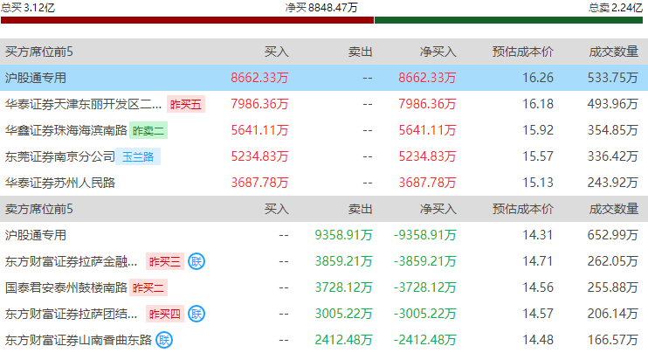Click the 昨买二 tag
Viewport: 648px width, 353px height.
pyautogui.click(x=148, y=287)
